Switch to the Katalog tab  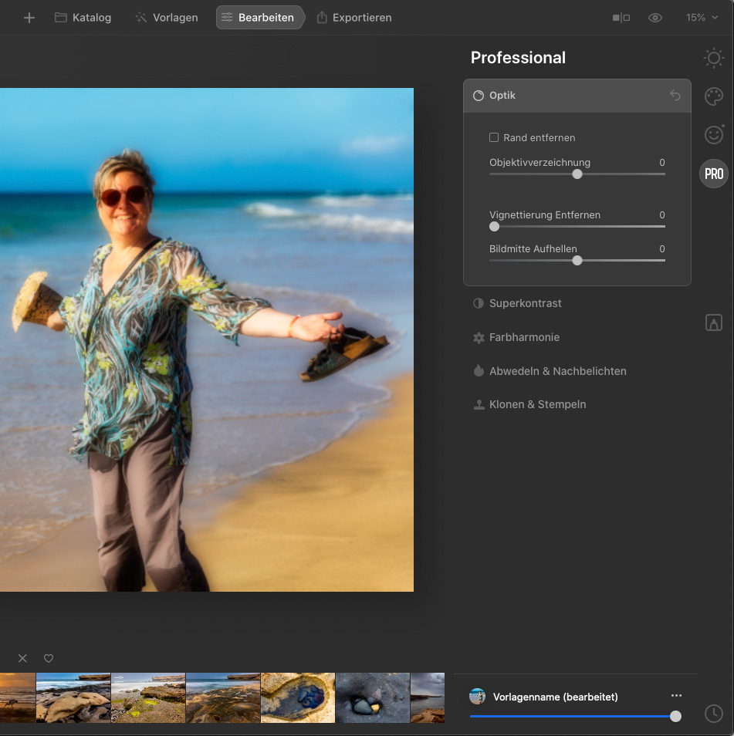point(83,18)
